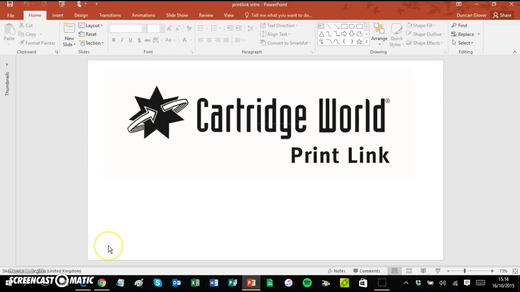Screen dimensions: 520x292
Task: Align text right
Action: coord(218,40)
